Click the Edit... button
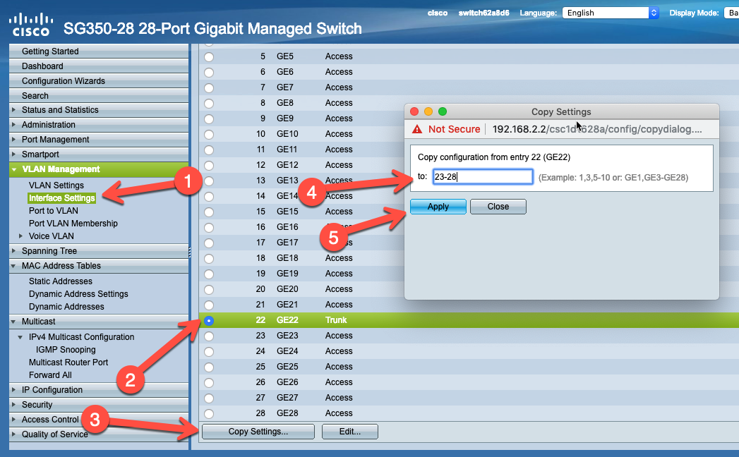Screen dimensions: 739x457 click(x=349, y=432)
